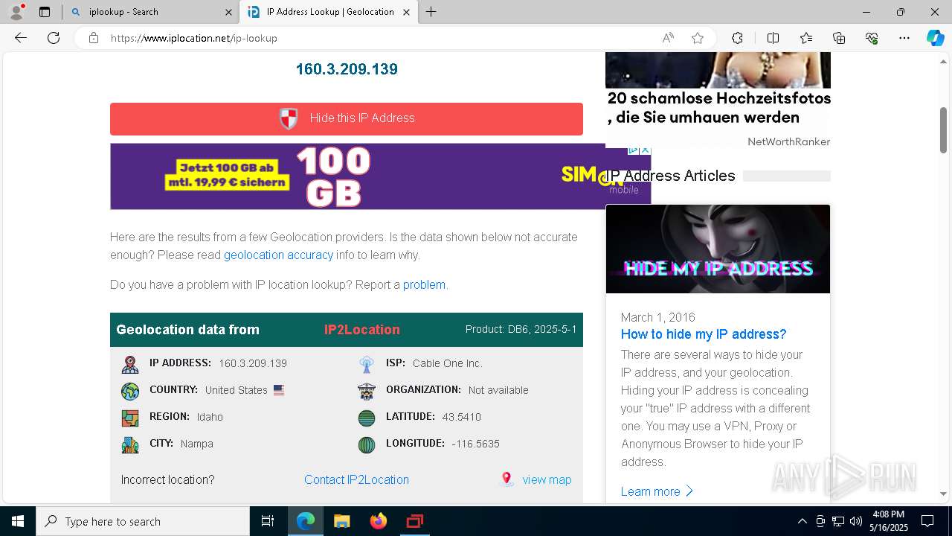Open File Explorer from taskbar
Image resolution: width=952 pixels, height=536 pixels.
click(341, 521)
